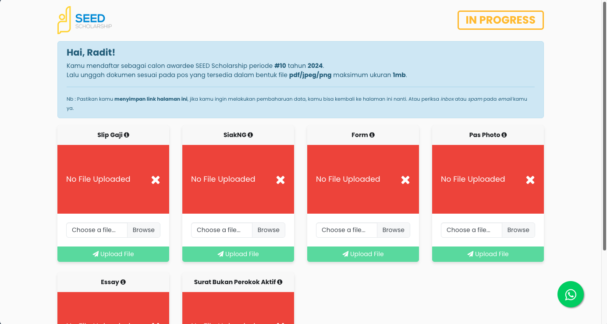Click the info icon next to Essay

[123, 282]
